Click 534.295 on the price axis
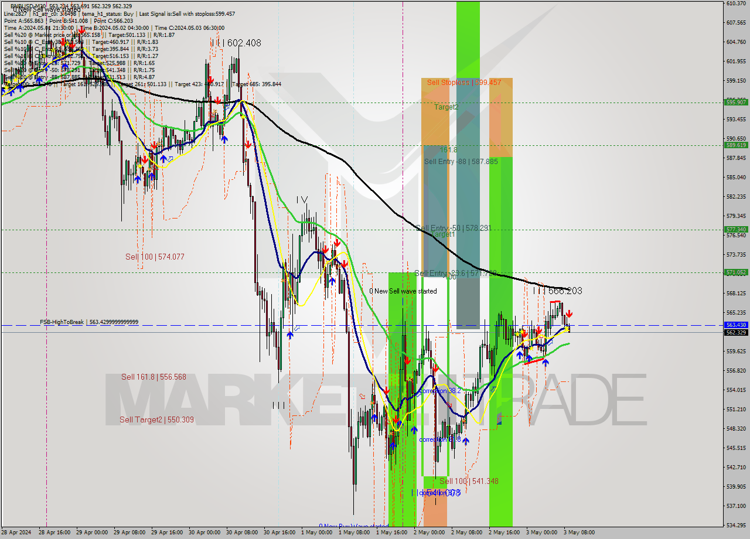The width and height of the screenshot is (750, 539). click(x=736, y=525)
